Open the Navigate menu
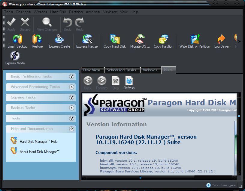This screenshot has width=245, height=191. (x=110, y=12)
